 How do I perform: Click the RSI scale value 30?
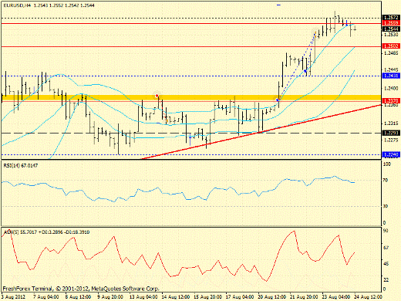(386, 206)
